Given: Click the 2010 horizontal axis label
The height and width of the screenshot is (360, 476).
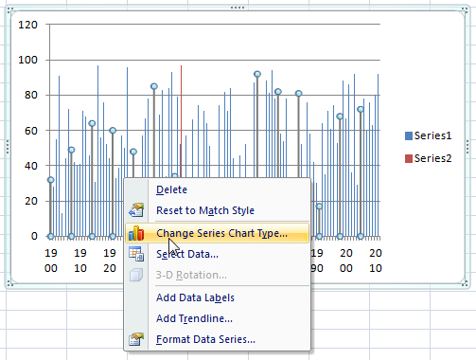Looking at the screenshot, I should [x=376, y=261].
